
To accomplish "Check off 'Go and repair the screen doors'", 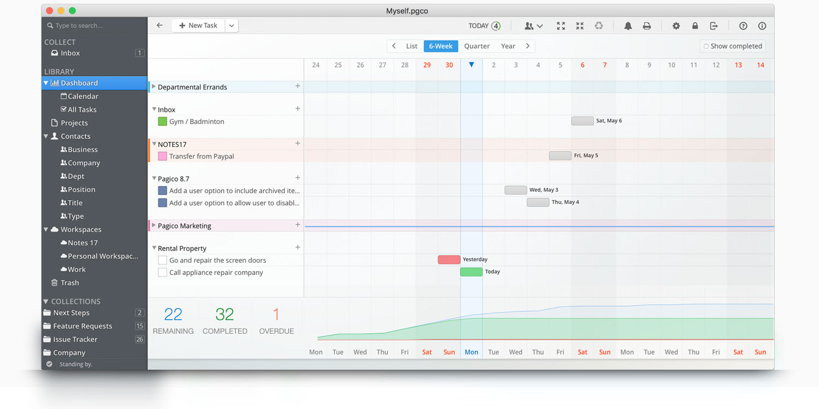I will pos(162,260).
